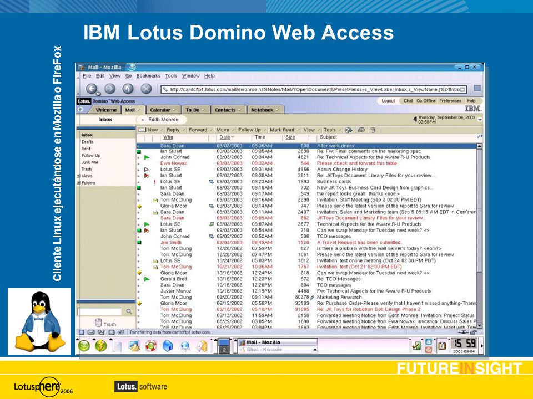Image resolution: width=533 pixels, height=399 pixels.
Task: Click the blank document icon in taskbar
Action: pyautogui.click(x=117, y=346)
